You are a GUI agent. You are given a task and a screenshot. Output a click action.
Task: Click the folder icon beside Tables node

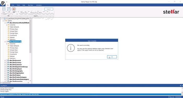pyautogui.click(x=7, y=21)
